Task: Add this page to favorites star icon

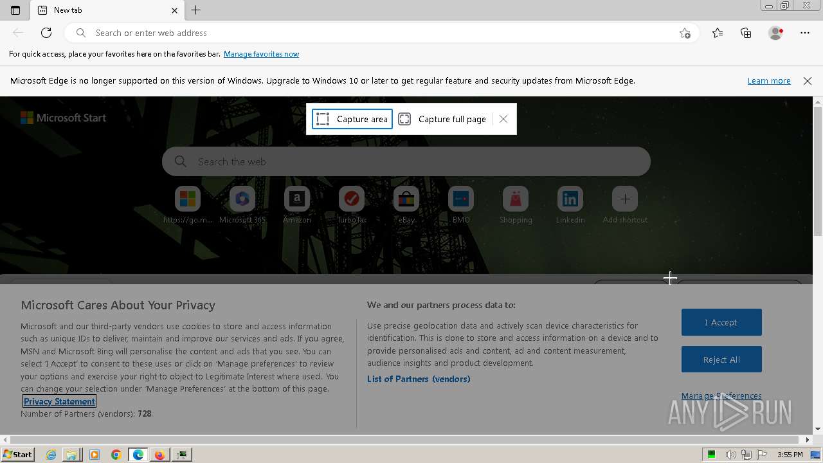Action: pyautogui.click(x=685, y=33)
